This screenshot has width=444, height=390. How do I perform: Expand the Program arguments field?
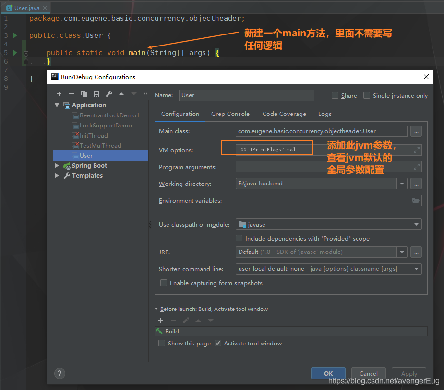point(416,167)
